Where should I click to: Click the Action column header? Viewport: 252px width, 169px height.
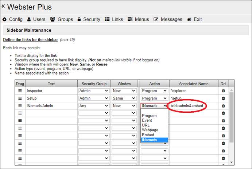(155, 84)
